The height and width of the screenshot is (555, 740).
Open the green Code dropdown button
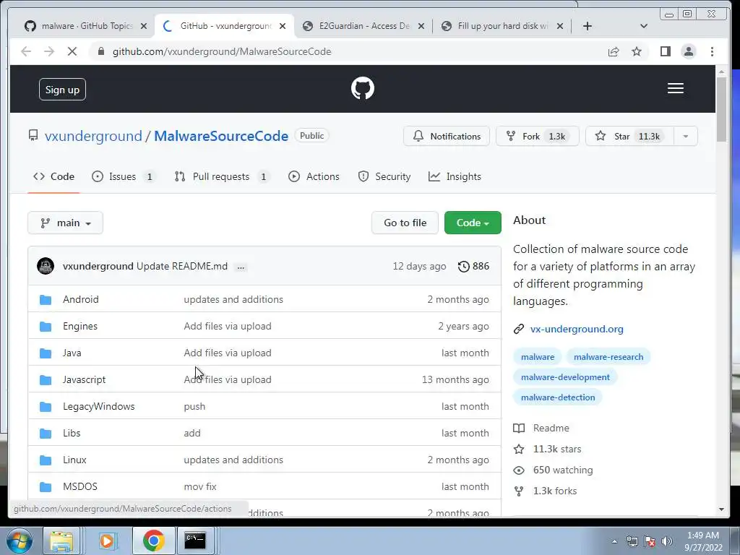tap(473, 223)
